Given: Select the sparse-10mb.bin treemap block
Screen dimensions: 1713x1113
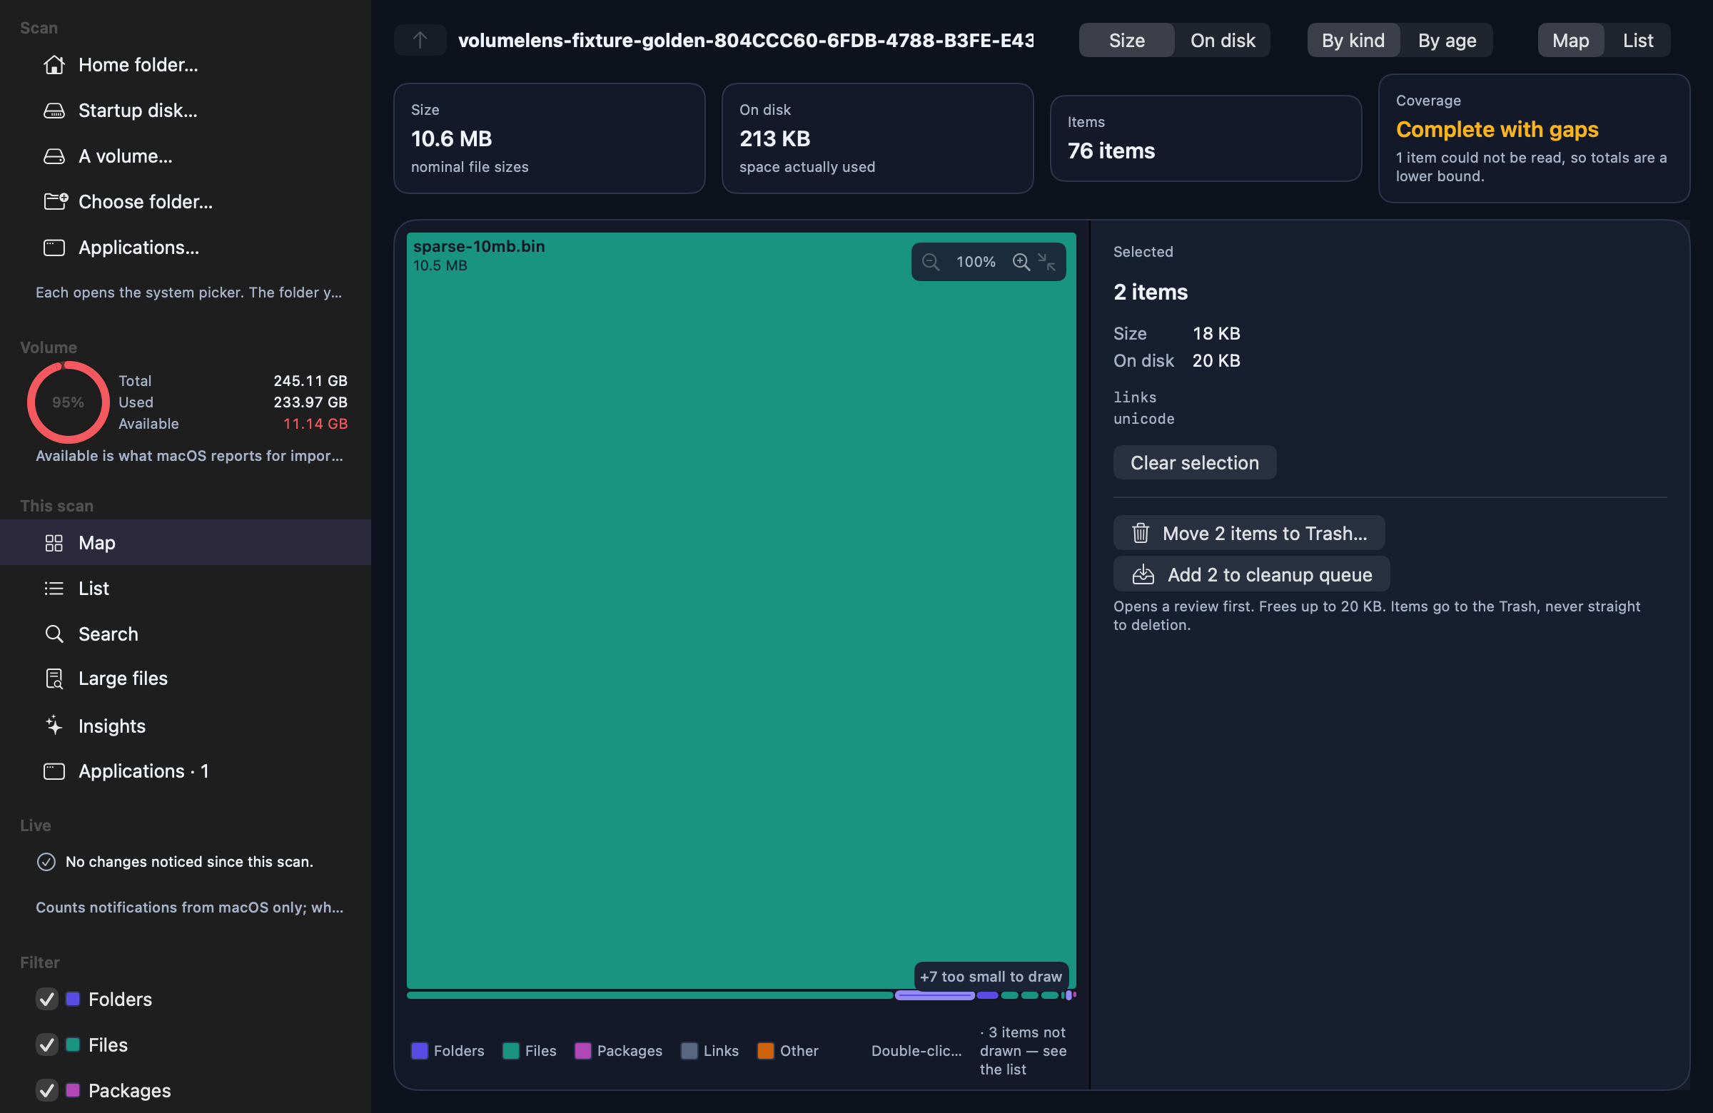Looking at the screenshot, I should [x=742, y=611].
